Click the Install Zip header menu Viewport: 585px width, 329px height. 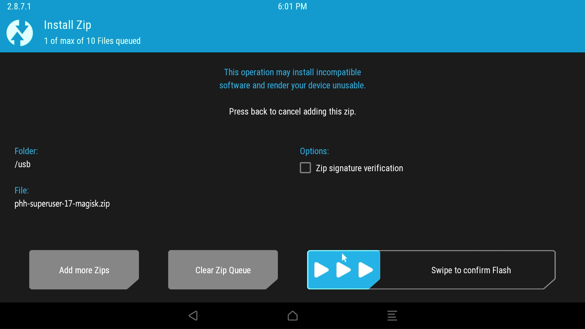pyautogui.click(x=67, y=24)
